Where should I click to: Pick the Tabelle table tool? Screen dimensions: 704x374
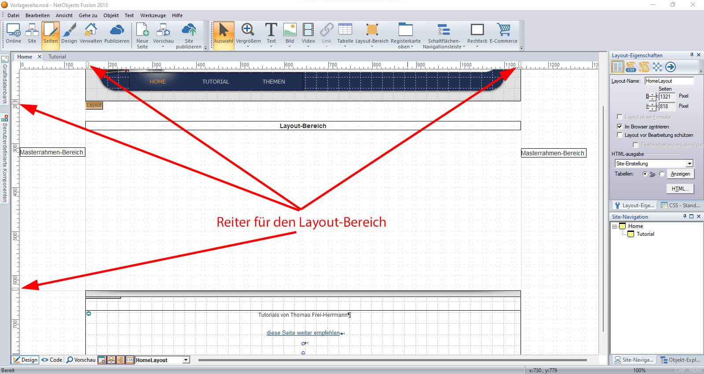click(x=345, y=34)
